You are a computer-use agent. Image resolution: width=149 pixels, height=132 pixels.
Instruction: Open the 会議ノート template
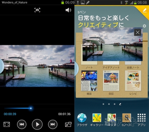[x=133, y=65]
